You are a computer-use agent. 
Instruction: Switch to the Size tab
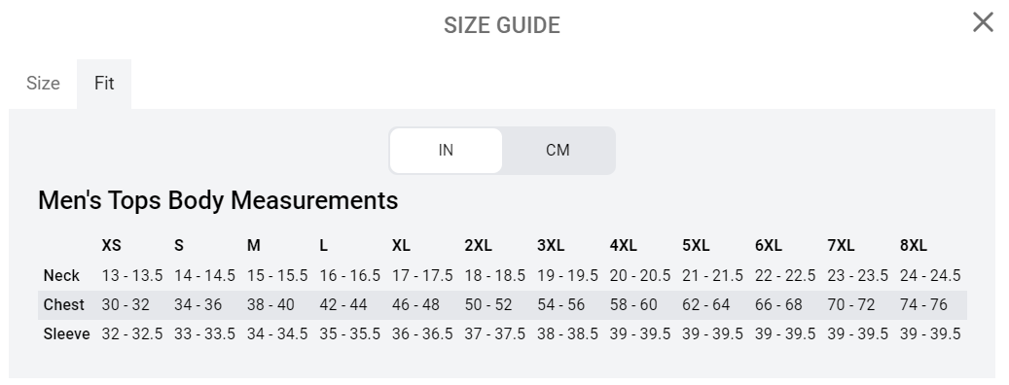point(43,84)
